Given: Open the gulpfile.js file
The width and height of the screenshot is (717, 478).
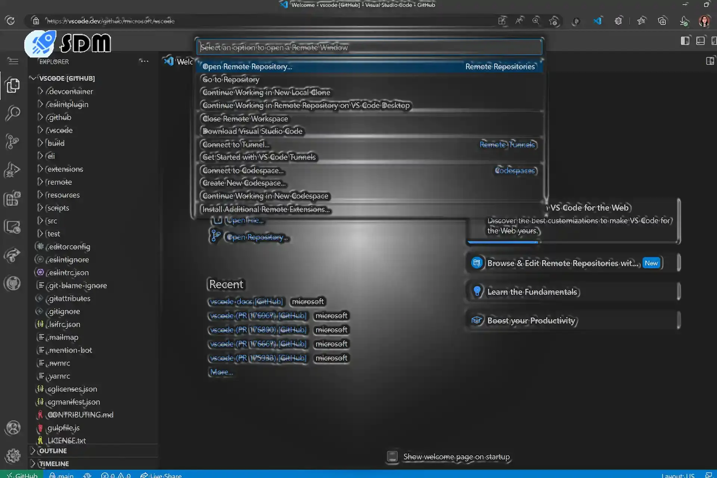Looking at the screenshot, I should [63, 428].
